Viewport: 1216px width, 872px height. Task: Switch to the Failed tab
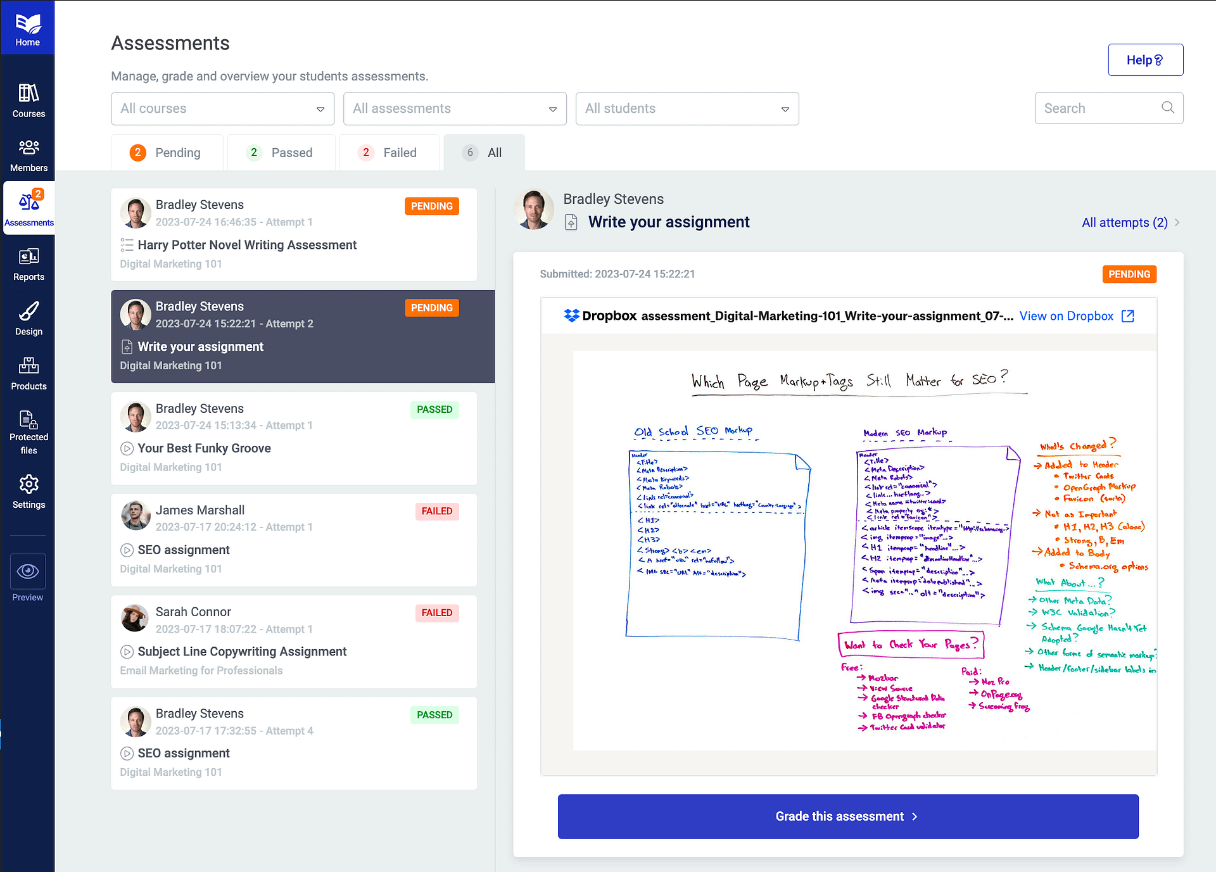coord(389,152)
